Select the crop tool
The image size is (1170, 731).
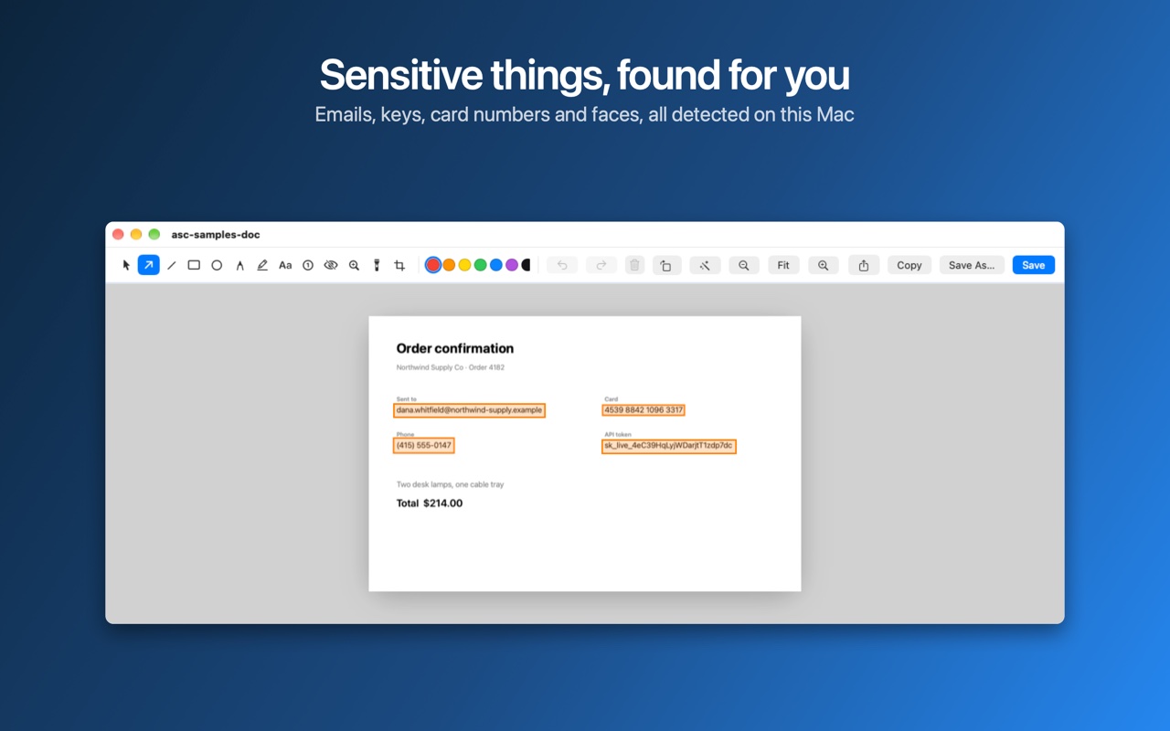click(399, 265)
